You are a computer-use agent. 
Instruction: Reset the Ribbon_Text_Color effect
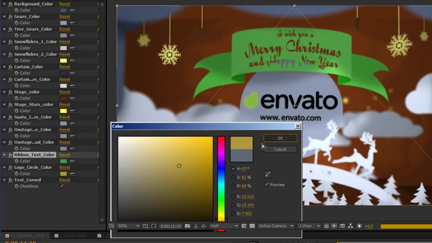[65, 155]
